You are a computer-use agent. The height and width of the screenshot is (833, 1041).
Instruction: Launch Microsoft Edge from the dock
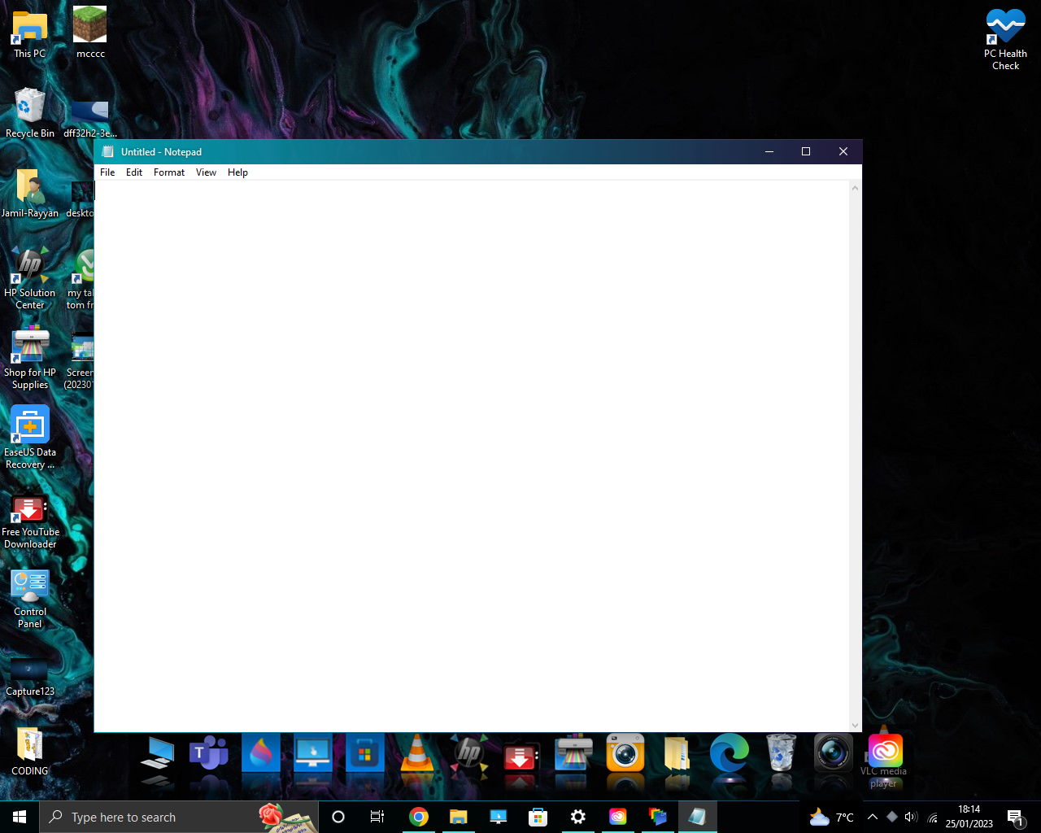(x=730, y=753)
